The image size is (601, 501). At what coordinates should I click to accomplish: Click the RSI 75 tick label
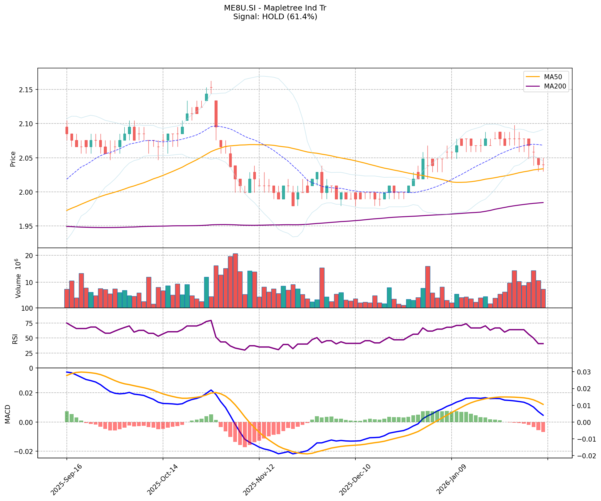point(29,323)
